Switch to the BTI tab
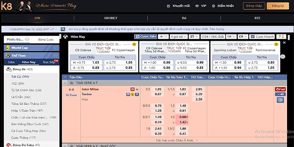The width and height of the screenshot is (294, 147). click(257, 18)
